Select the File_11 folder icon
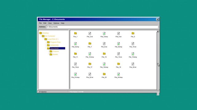197x110 pixels. tap(75, 54)
